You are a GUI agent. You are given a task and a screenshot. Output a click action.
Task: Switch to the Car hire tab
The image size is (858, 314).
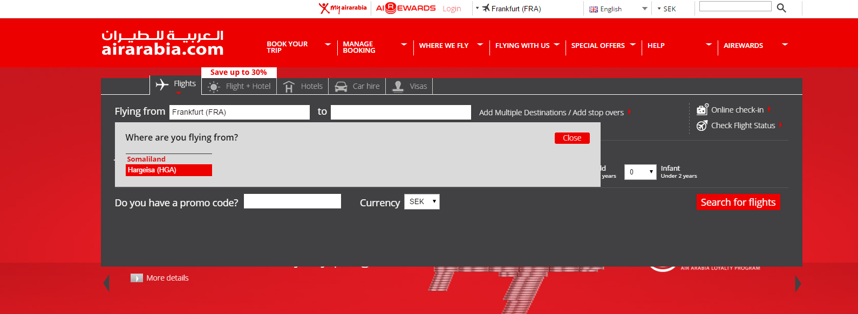[357, 86]
